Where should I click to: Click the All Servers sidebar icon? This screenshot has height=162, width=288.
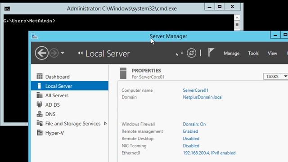40,95
